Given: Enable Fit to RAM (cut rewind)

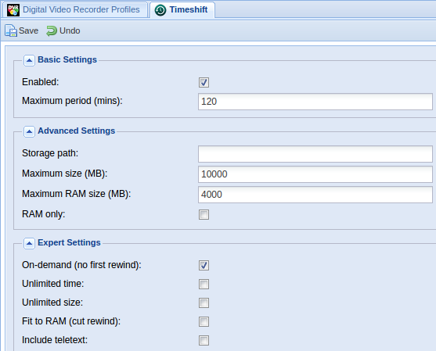Looking at the screenshot, I should pyautogui.click(x=204, y=321).
